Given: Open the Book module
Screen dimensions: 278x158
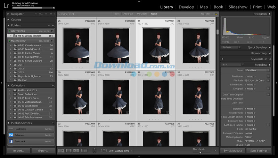Looking at the screenshot, I should (218, 7).
